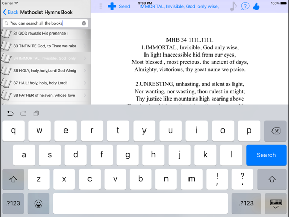This screenshot has width=289, height=217.
Task: Tap the g key
Action: coord(128,155)
